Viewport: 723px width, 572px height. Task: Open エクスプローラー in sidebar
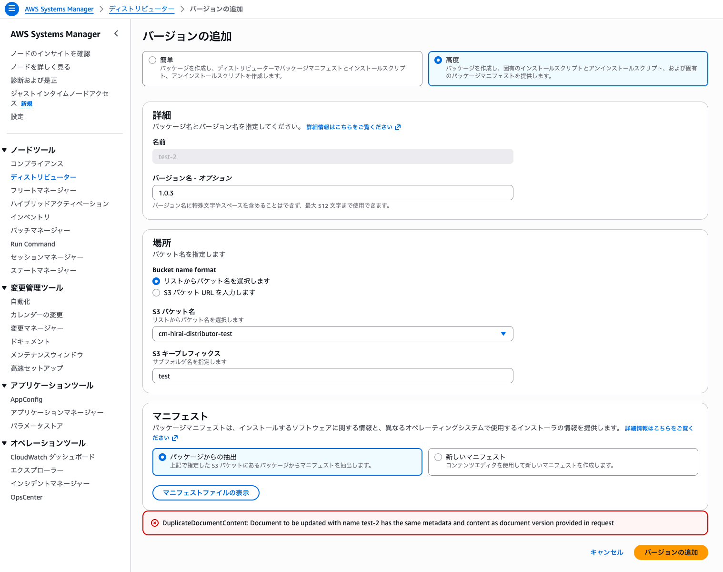(37, 470)
